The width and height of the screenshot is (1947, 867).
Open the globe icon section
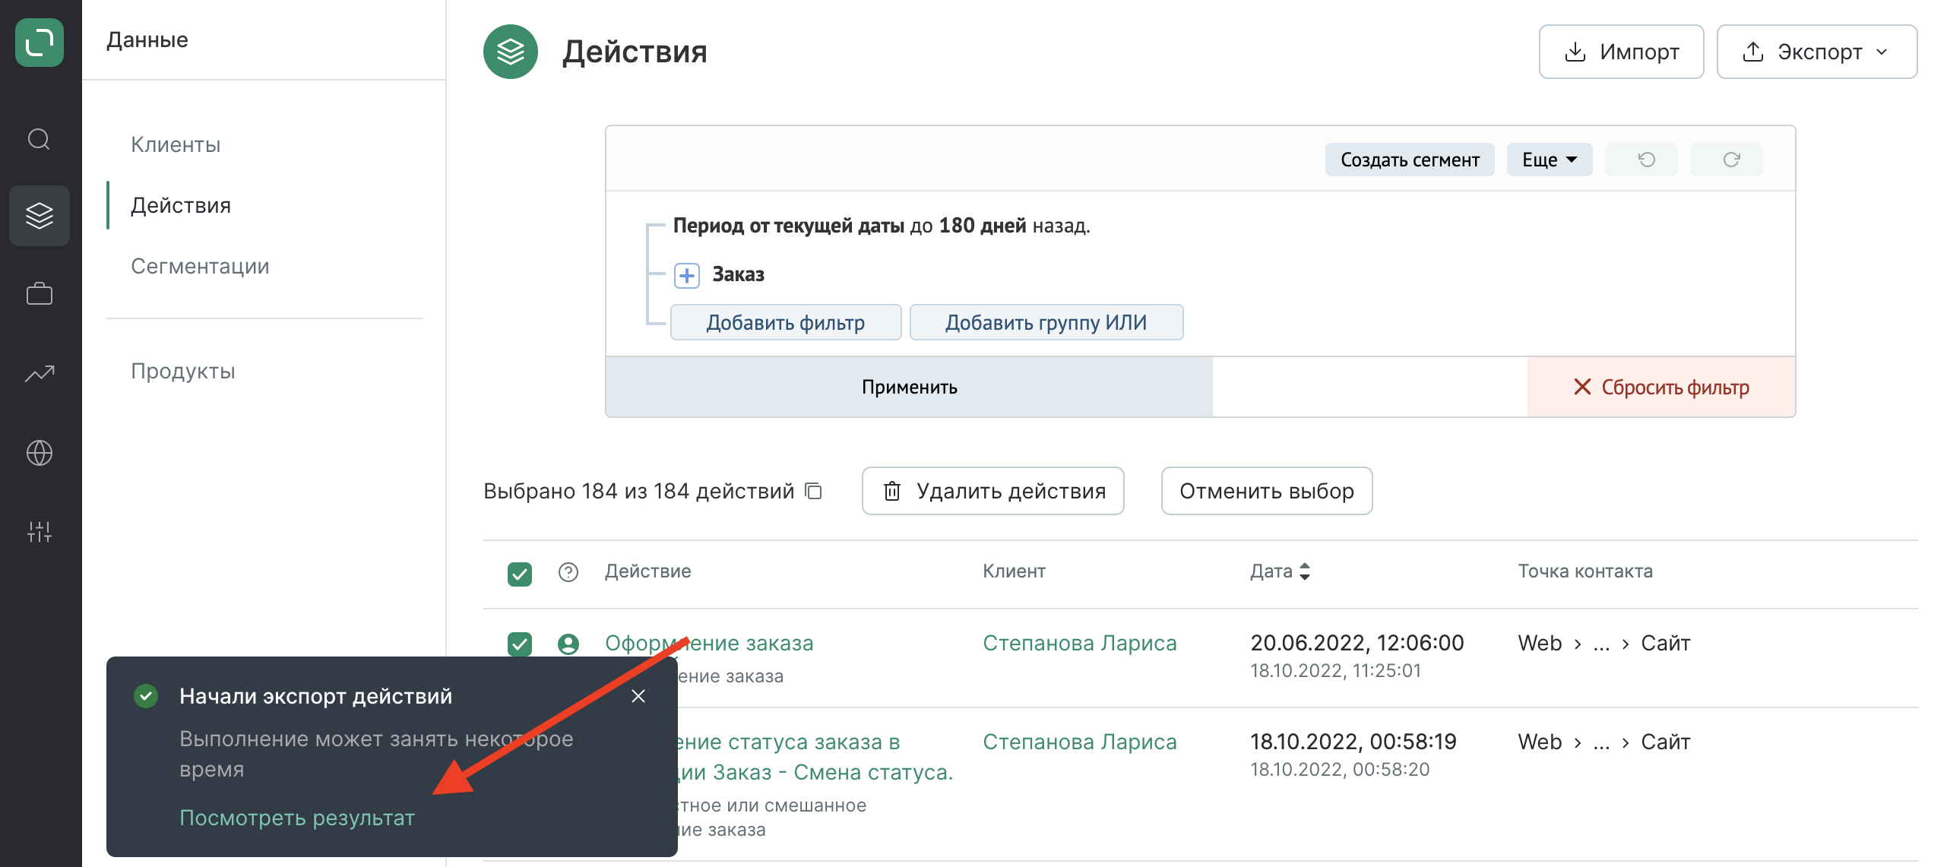(40, 453)
